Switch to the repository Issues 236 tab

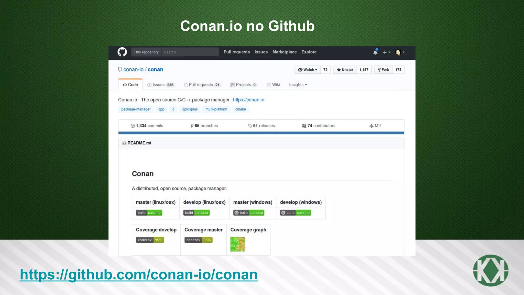(x=161, y=85)
